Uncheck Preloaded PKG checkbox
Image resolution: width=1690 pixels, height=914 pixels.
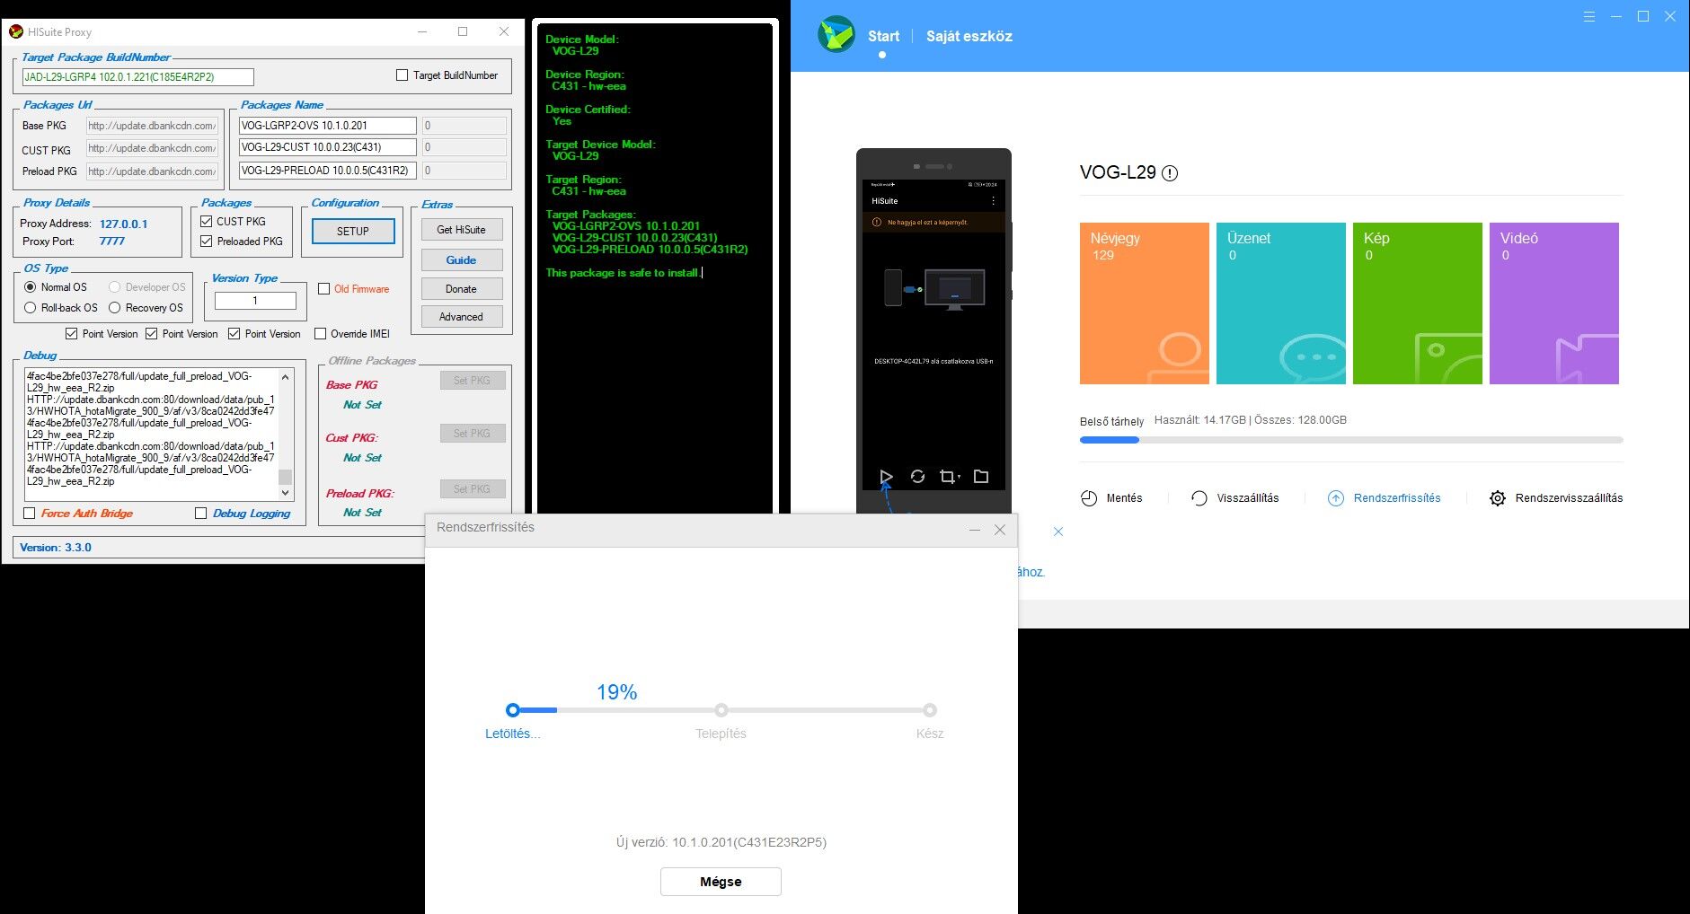point(207,242)
